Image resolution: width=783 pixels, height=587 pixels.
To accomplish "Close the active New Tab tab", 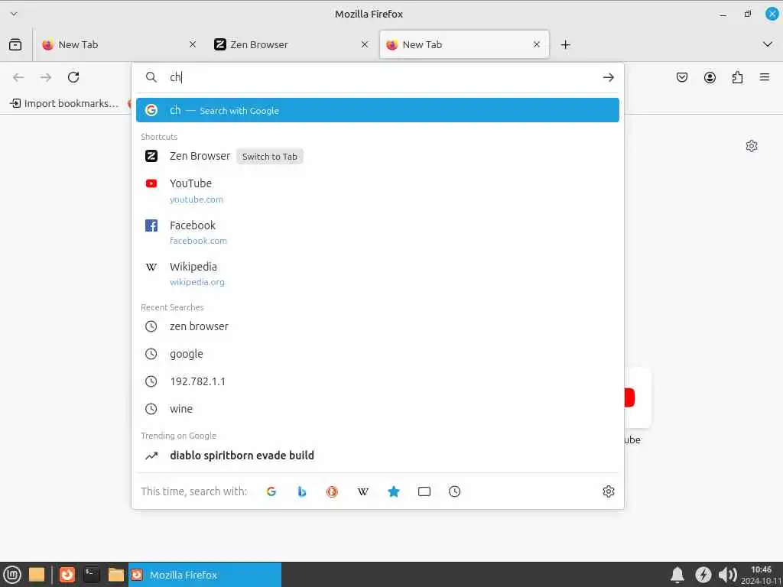I will pyautogui.click(x=537, y=44).
